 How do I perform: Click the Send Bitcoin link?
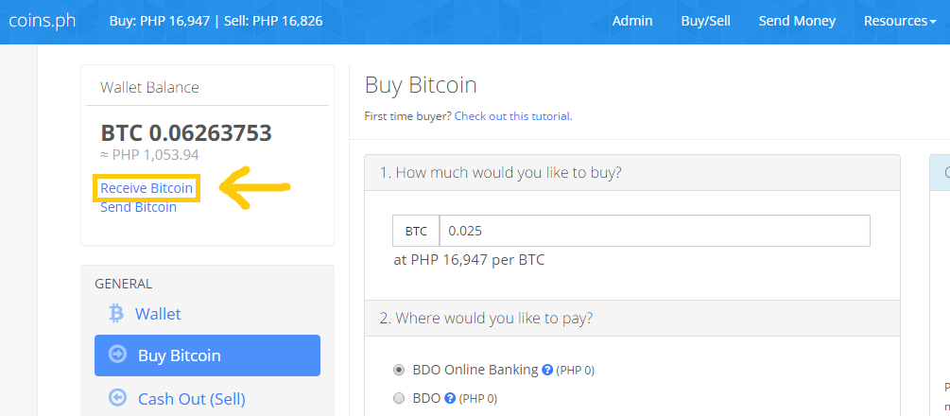(x=138, y=207)
